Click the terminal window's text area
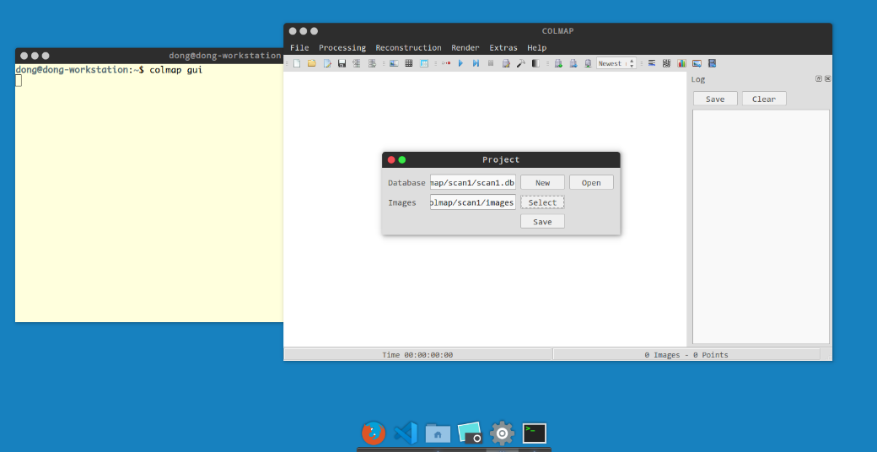877x452 pixels. (149, 193)
